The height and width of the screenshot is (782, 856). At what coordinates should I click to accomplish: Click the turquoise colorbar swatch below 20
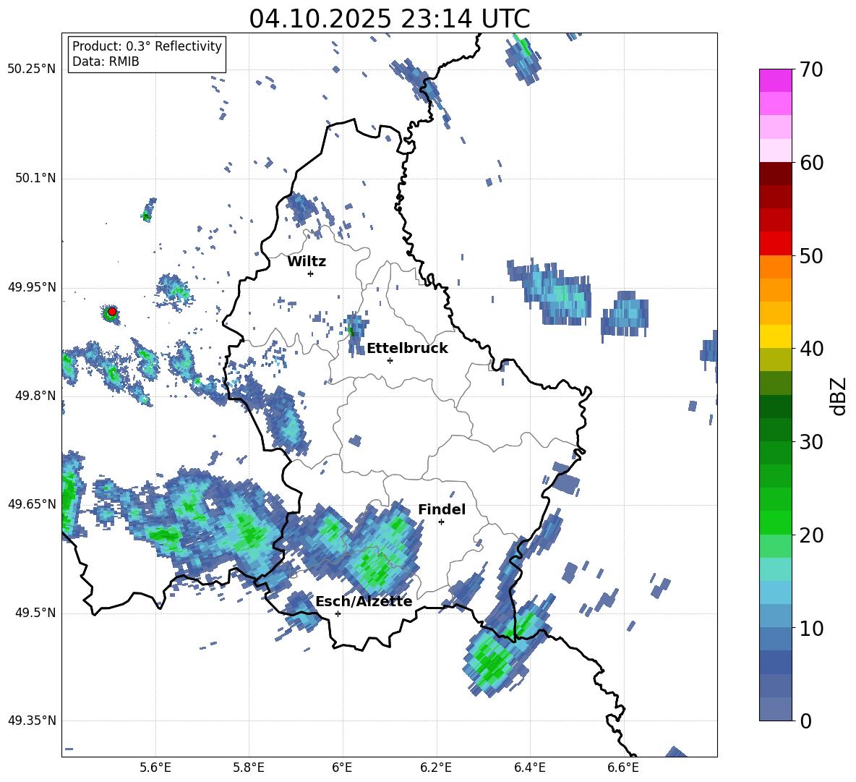point(776,569)
